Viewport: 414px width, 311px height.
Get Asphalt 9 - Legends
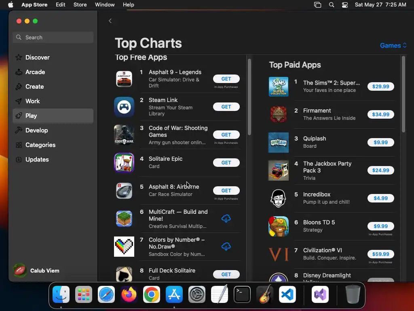pos(226,79)
